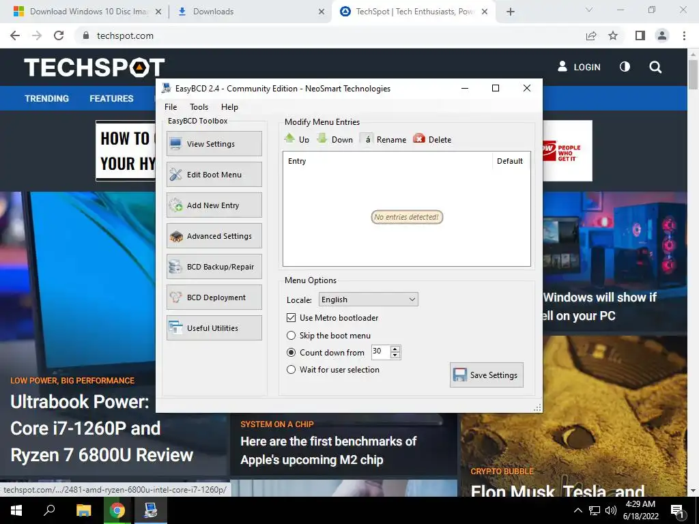Open Windows Start menu
The height and width of the screenshot is (524, 699).
16,510
